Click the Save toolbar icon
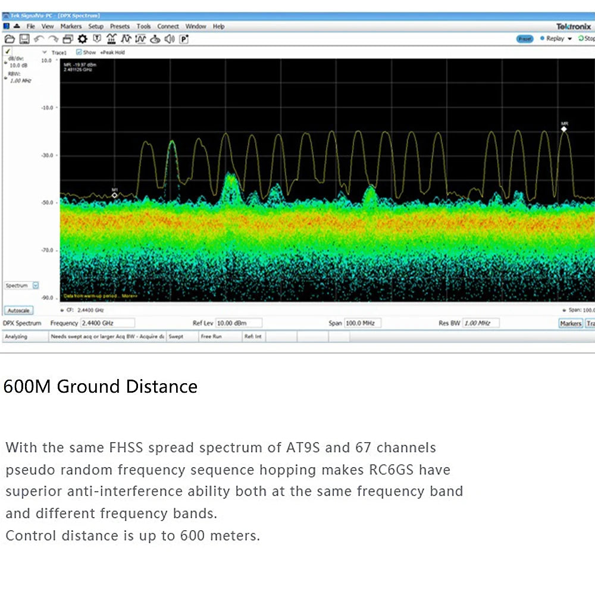Screen dimensions: 595x595 point(23,39)
